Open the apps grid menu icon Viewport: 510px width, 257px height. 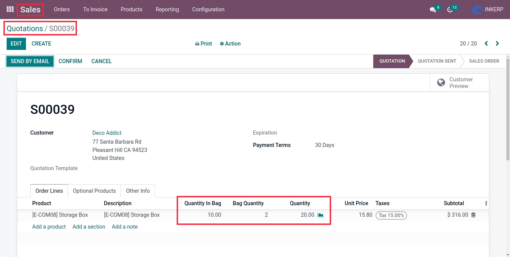point(10,9)
